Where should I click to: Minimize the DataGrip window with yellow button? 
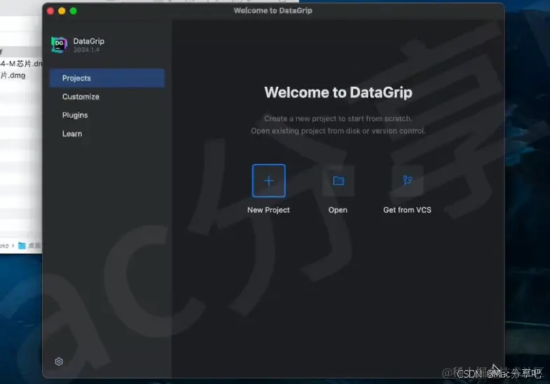pyautogui.click(x=62, y=11)
